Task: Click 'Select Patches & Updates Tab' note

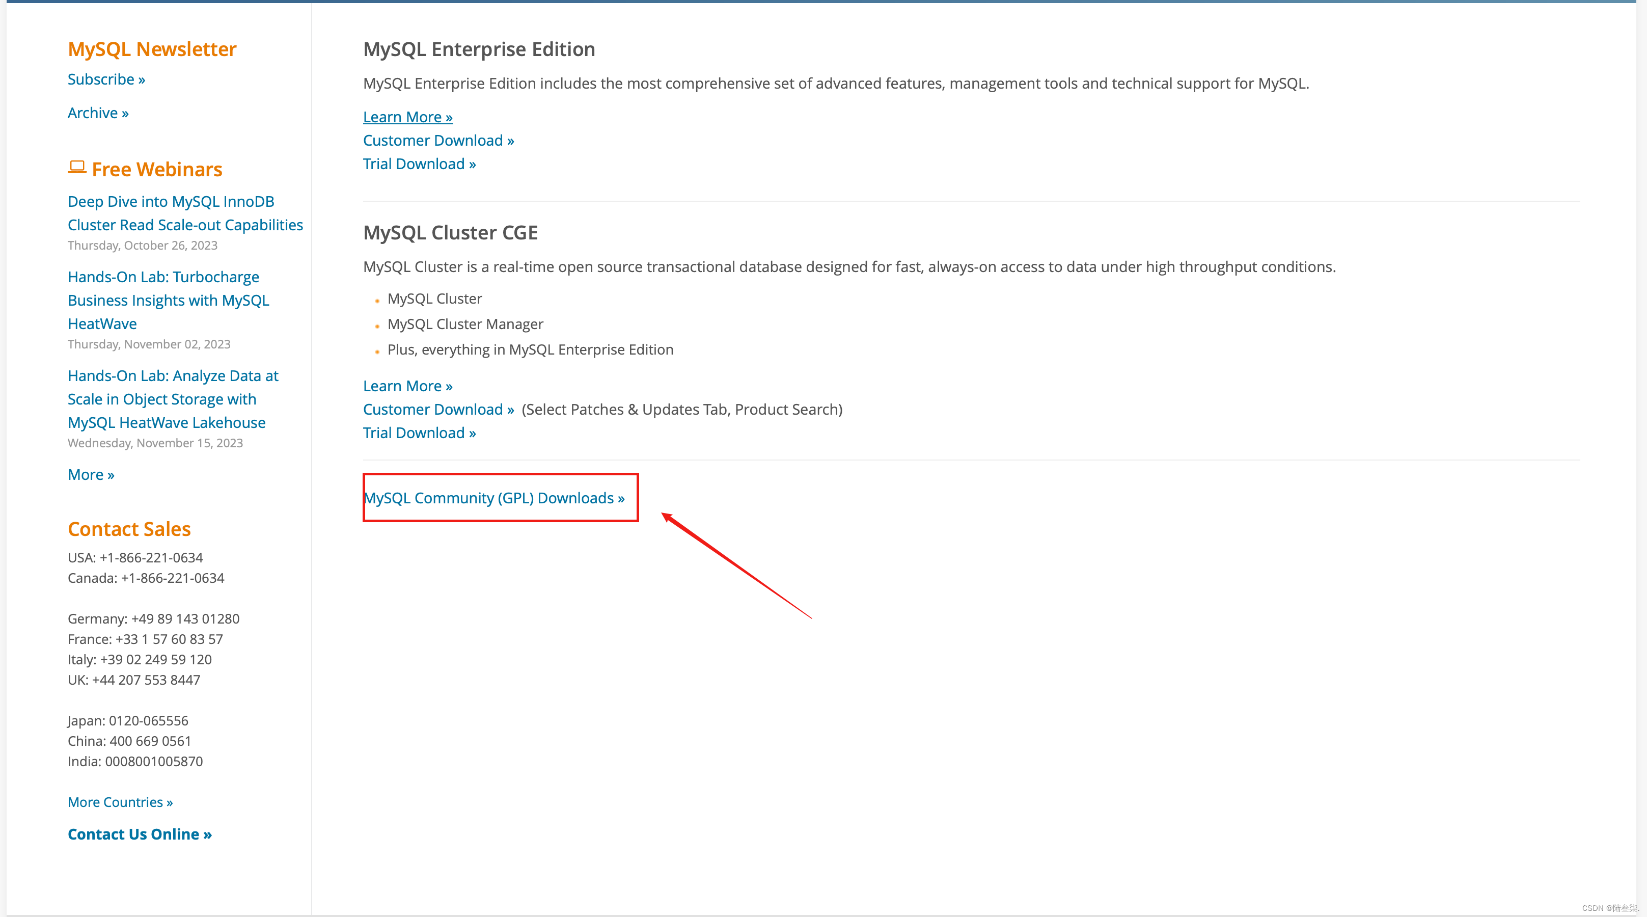Action: pos(681,409)
